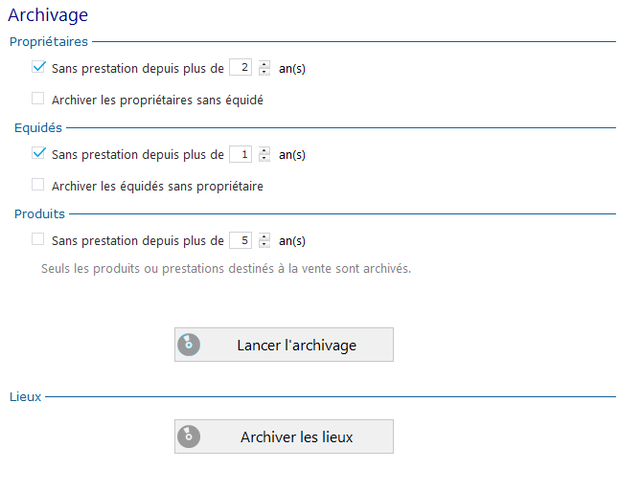Click the disc icon on Lancer l'archivage

pos(189,345)
